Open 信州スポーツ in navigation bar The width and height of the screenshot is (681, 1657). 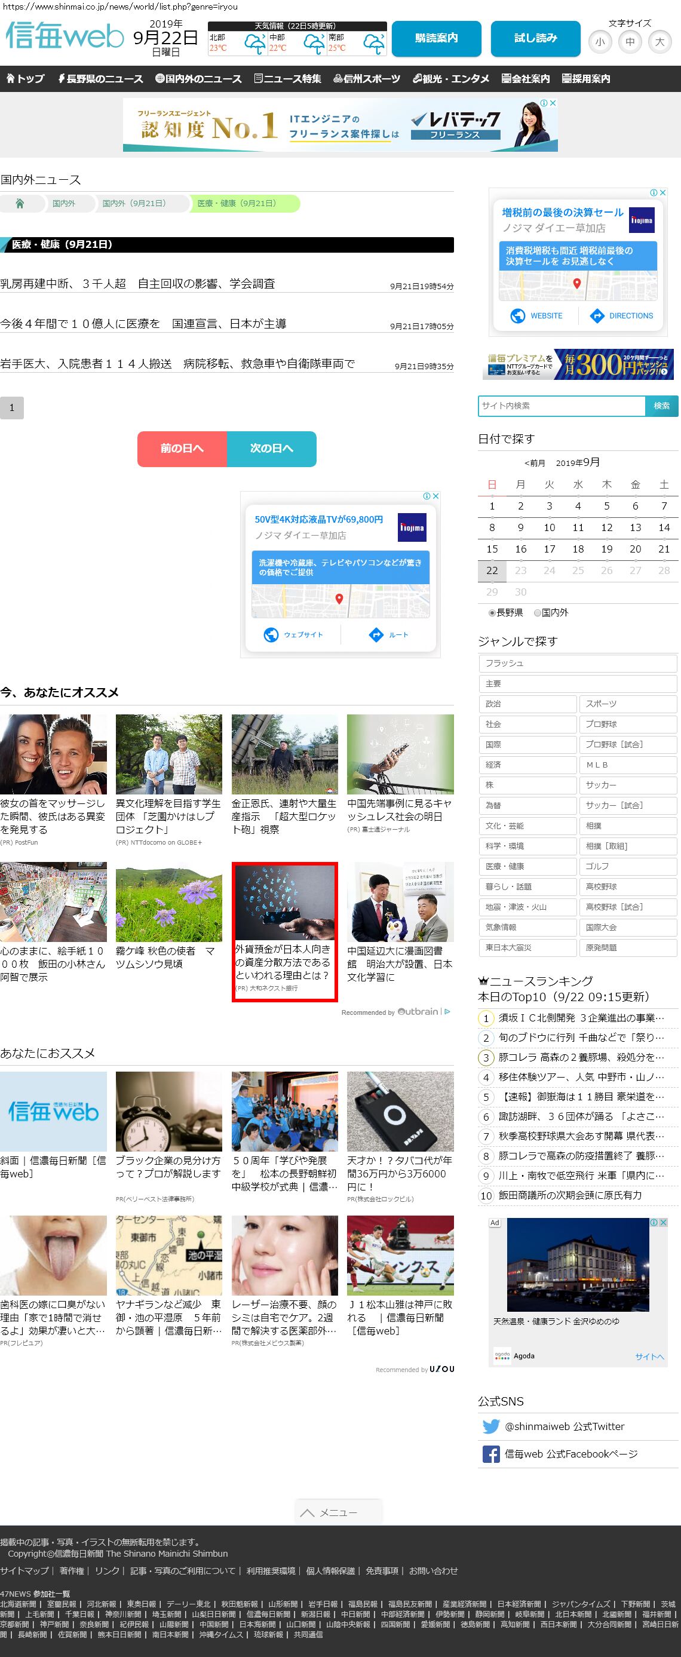(x=367, y=78)
